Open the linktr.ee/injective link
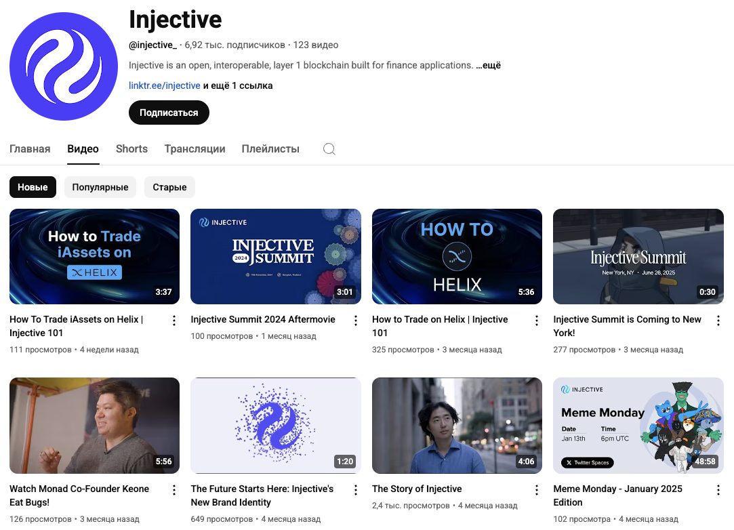 point(164,85)
